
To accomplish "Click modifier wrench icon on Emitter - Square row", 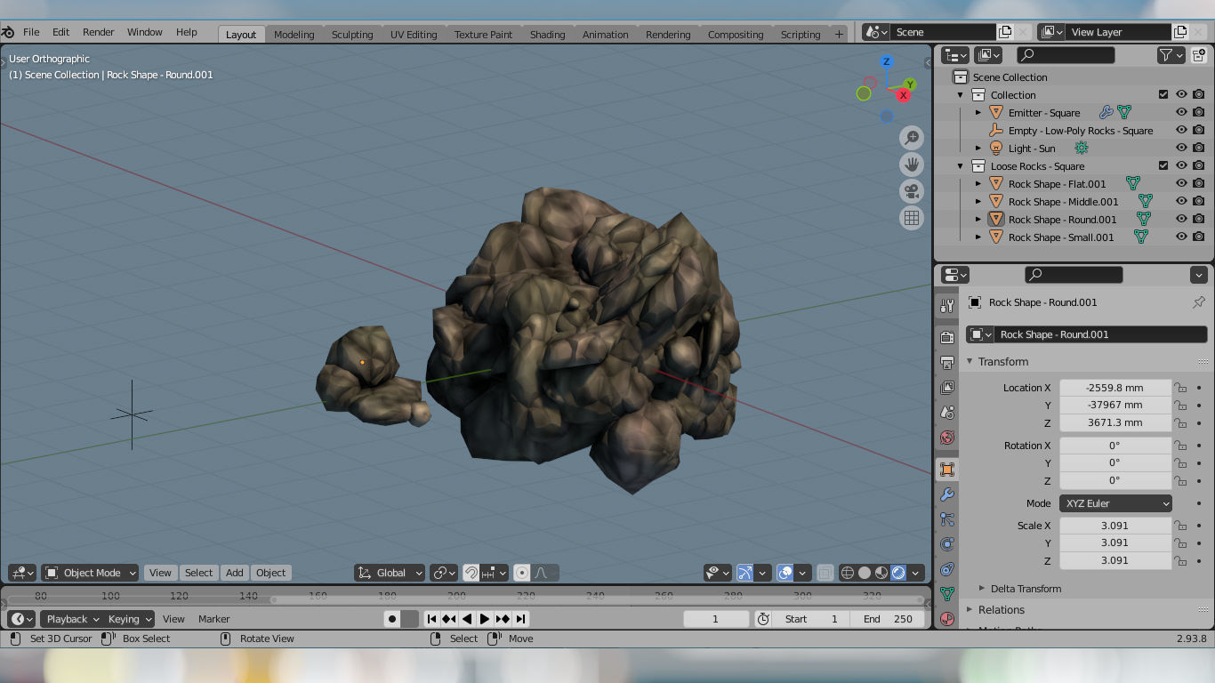I will click(1106, 113).
